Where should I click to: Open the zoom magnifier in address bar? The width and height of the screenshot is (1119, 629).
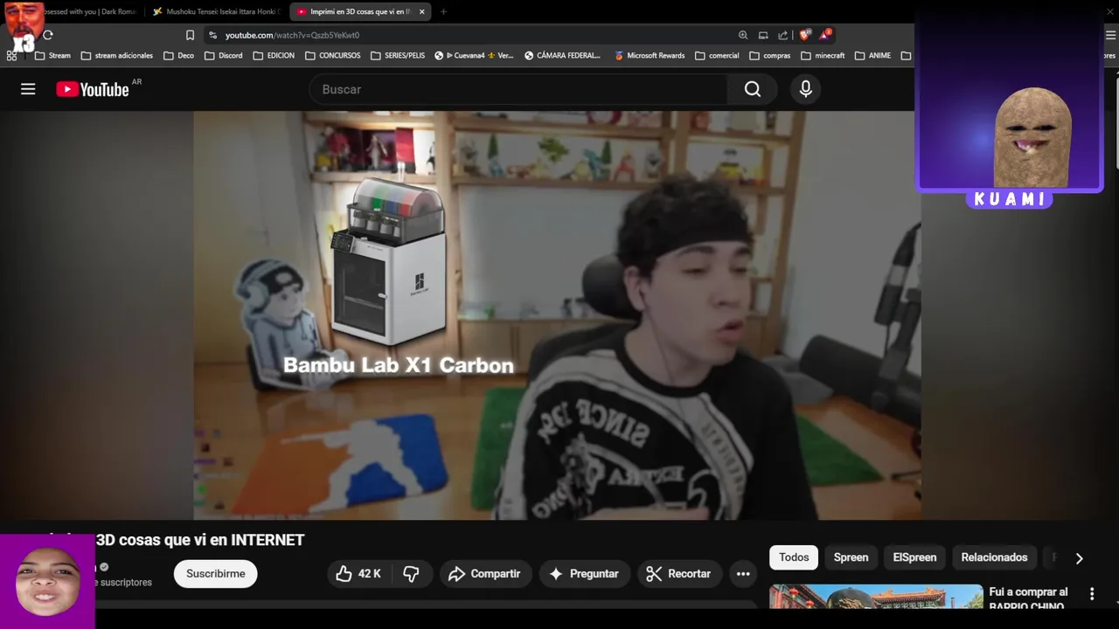(743, 35)
